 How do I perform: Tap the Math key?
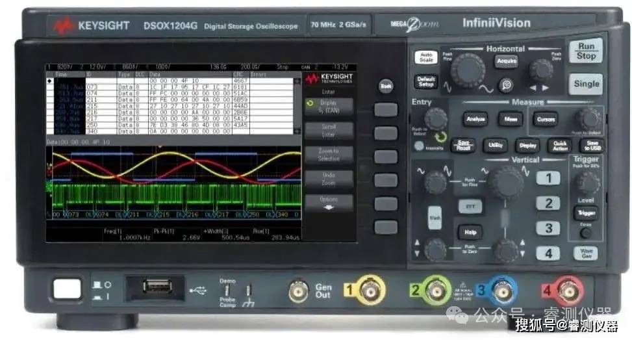(435, 218)
